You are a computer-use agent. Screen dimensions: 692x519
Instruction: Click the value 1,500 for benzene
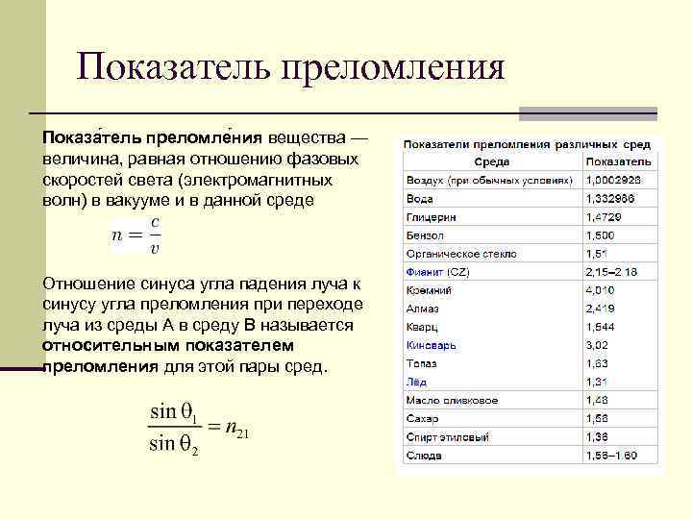tap(600, 235)
